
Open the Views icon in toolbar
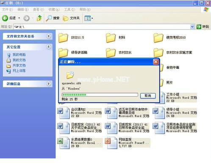pyautogui.click(x=87, y=18)
